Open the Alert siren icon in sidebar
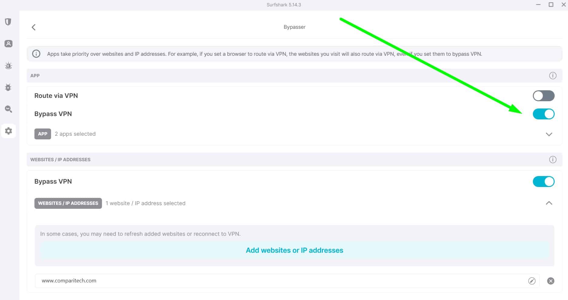 tap(8, 65)
